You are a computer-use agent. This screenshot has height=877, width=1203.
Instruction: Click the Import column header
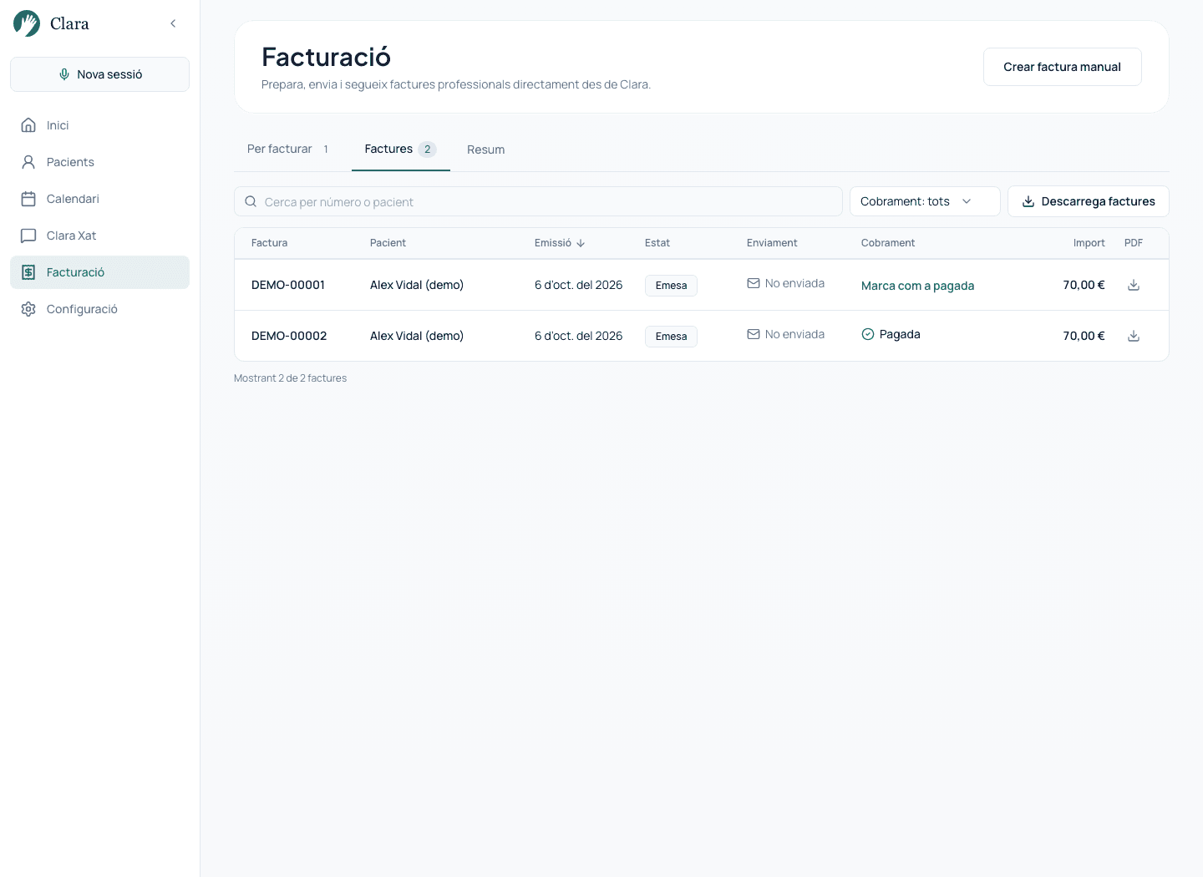click(1089, 243)
